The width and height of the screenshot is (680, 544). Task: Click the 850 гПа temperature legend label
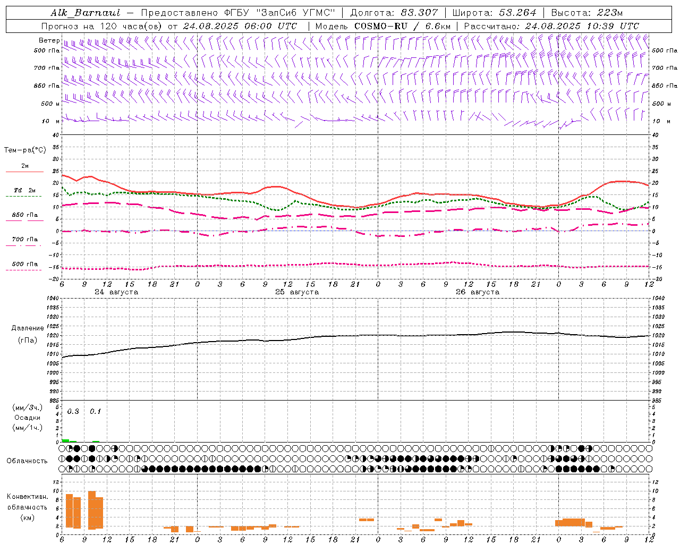(x=25, y=215)
